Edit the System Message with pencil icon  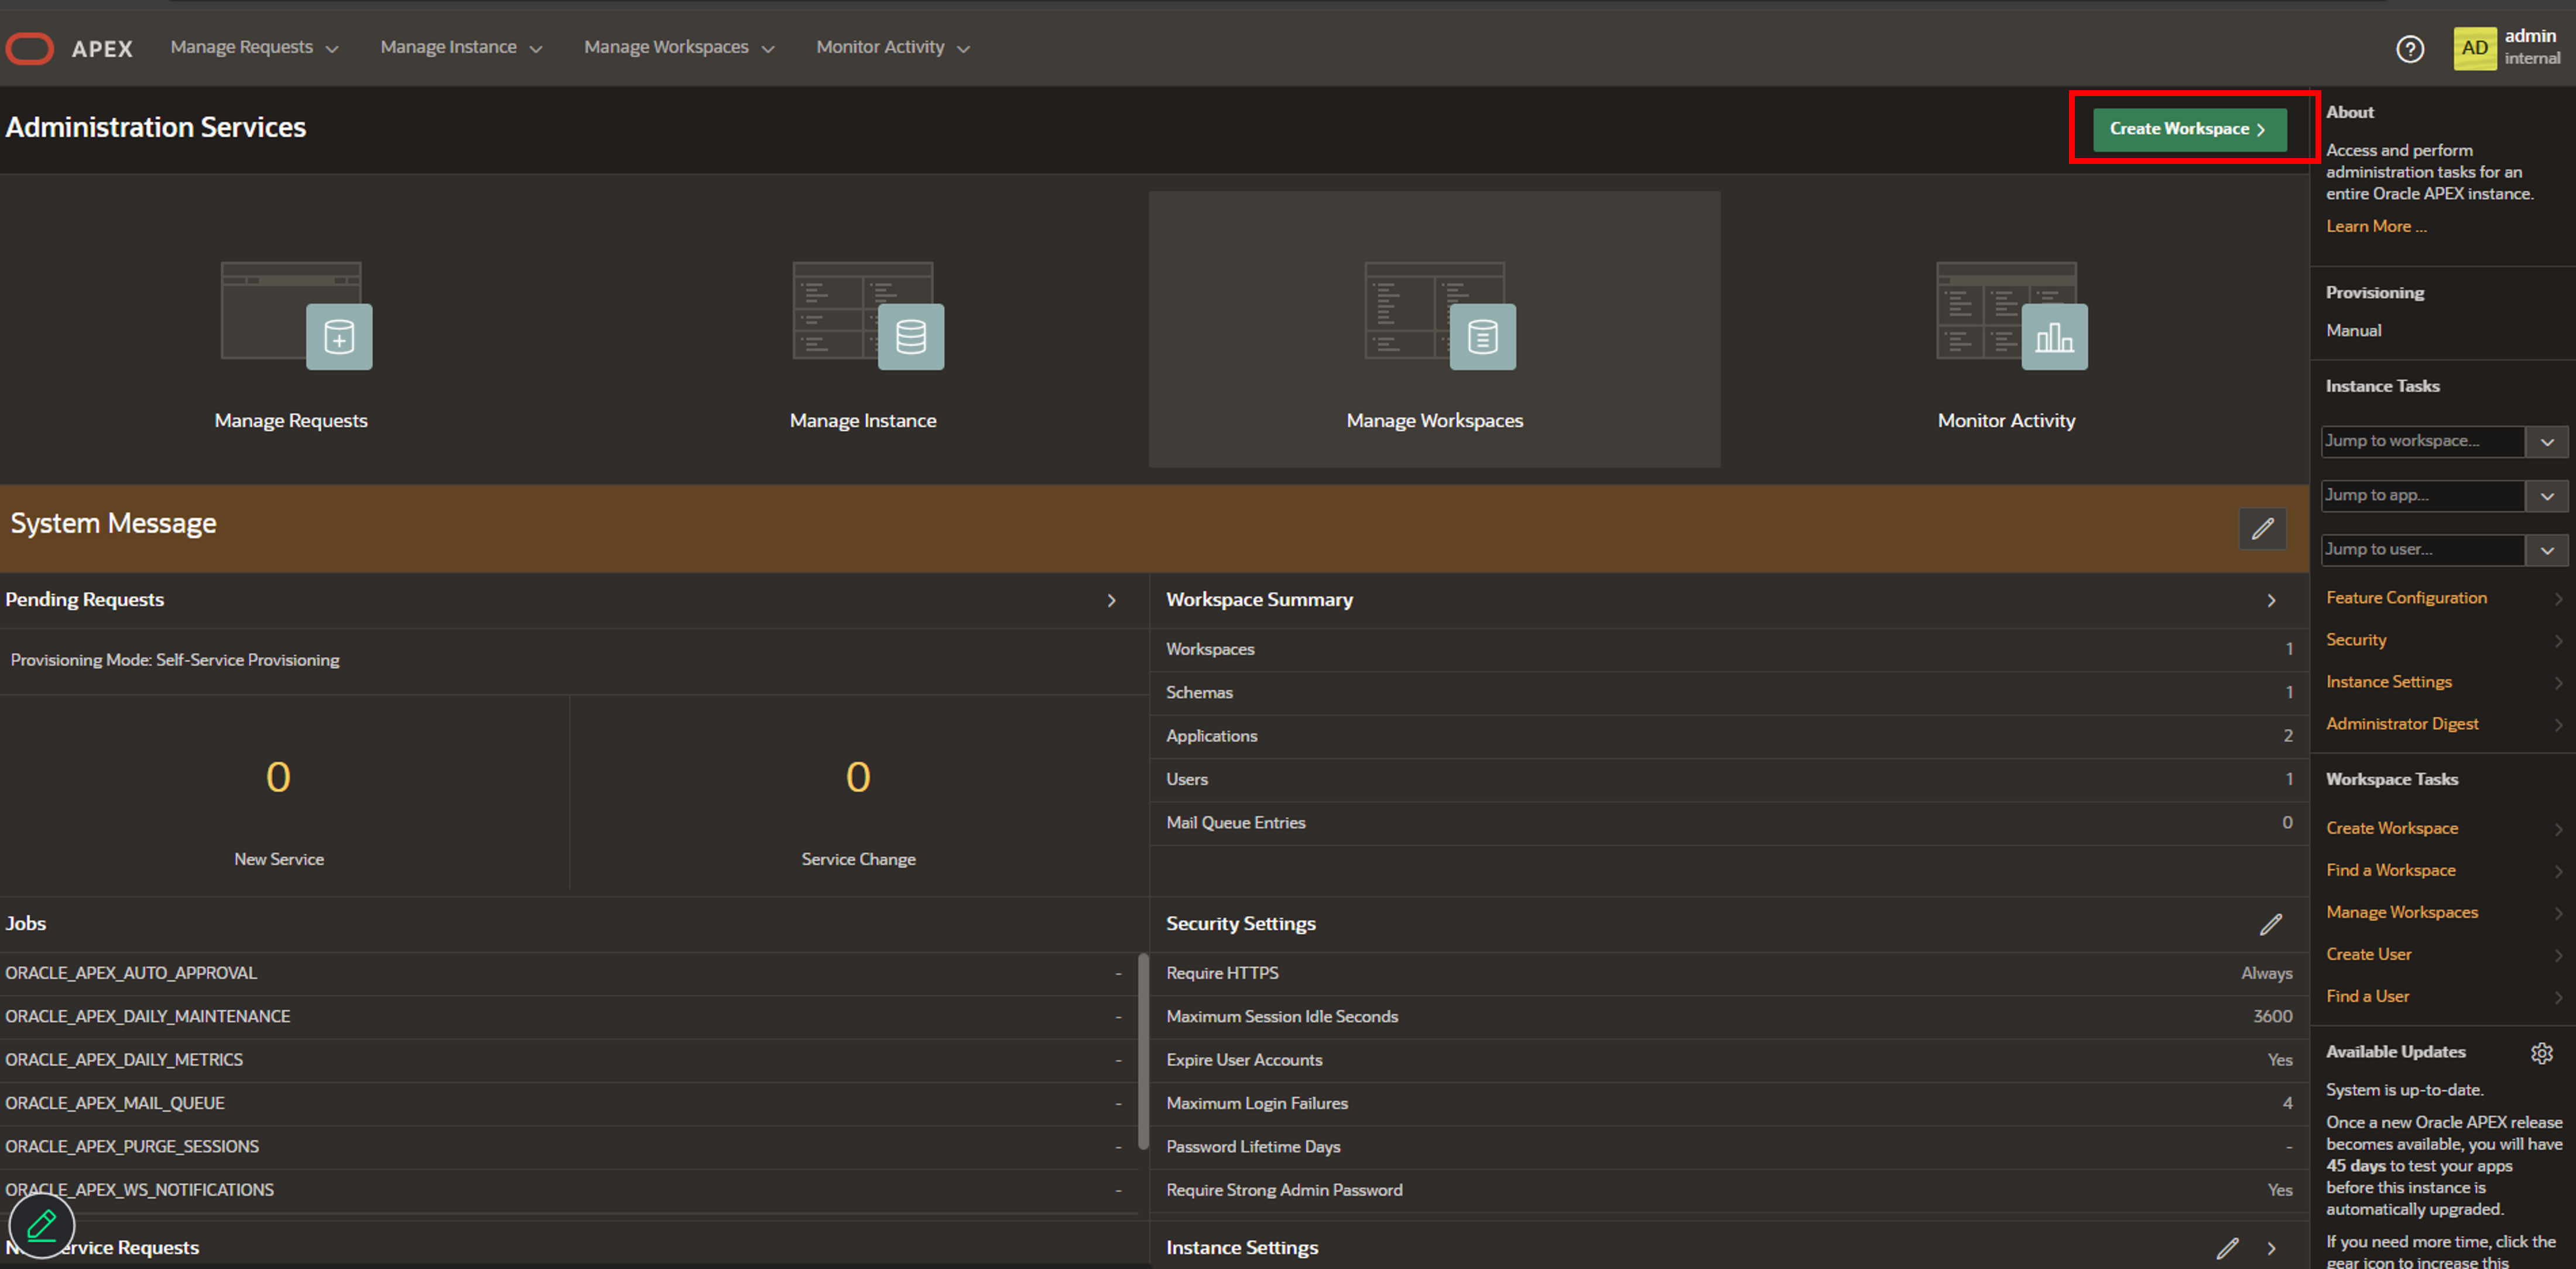pyautogui.click(x=2262, y=528)
